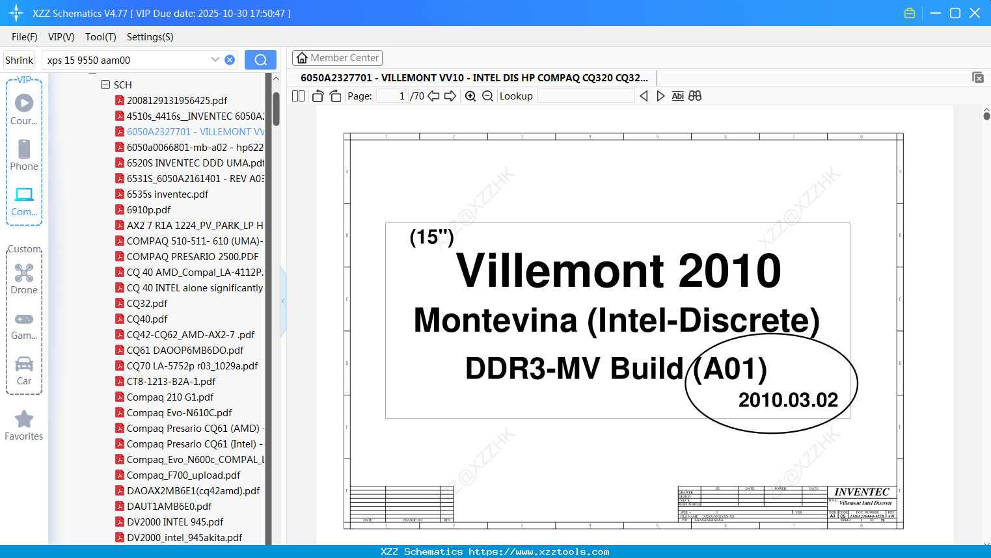Image resolution: width=991 pixels, height=558 pixels.
Task: Open Compaq Evo-N610C.pdf
Action: (180, 412)
